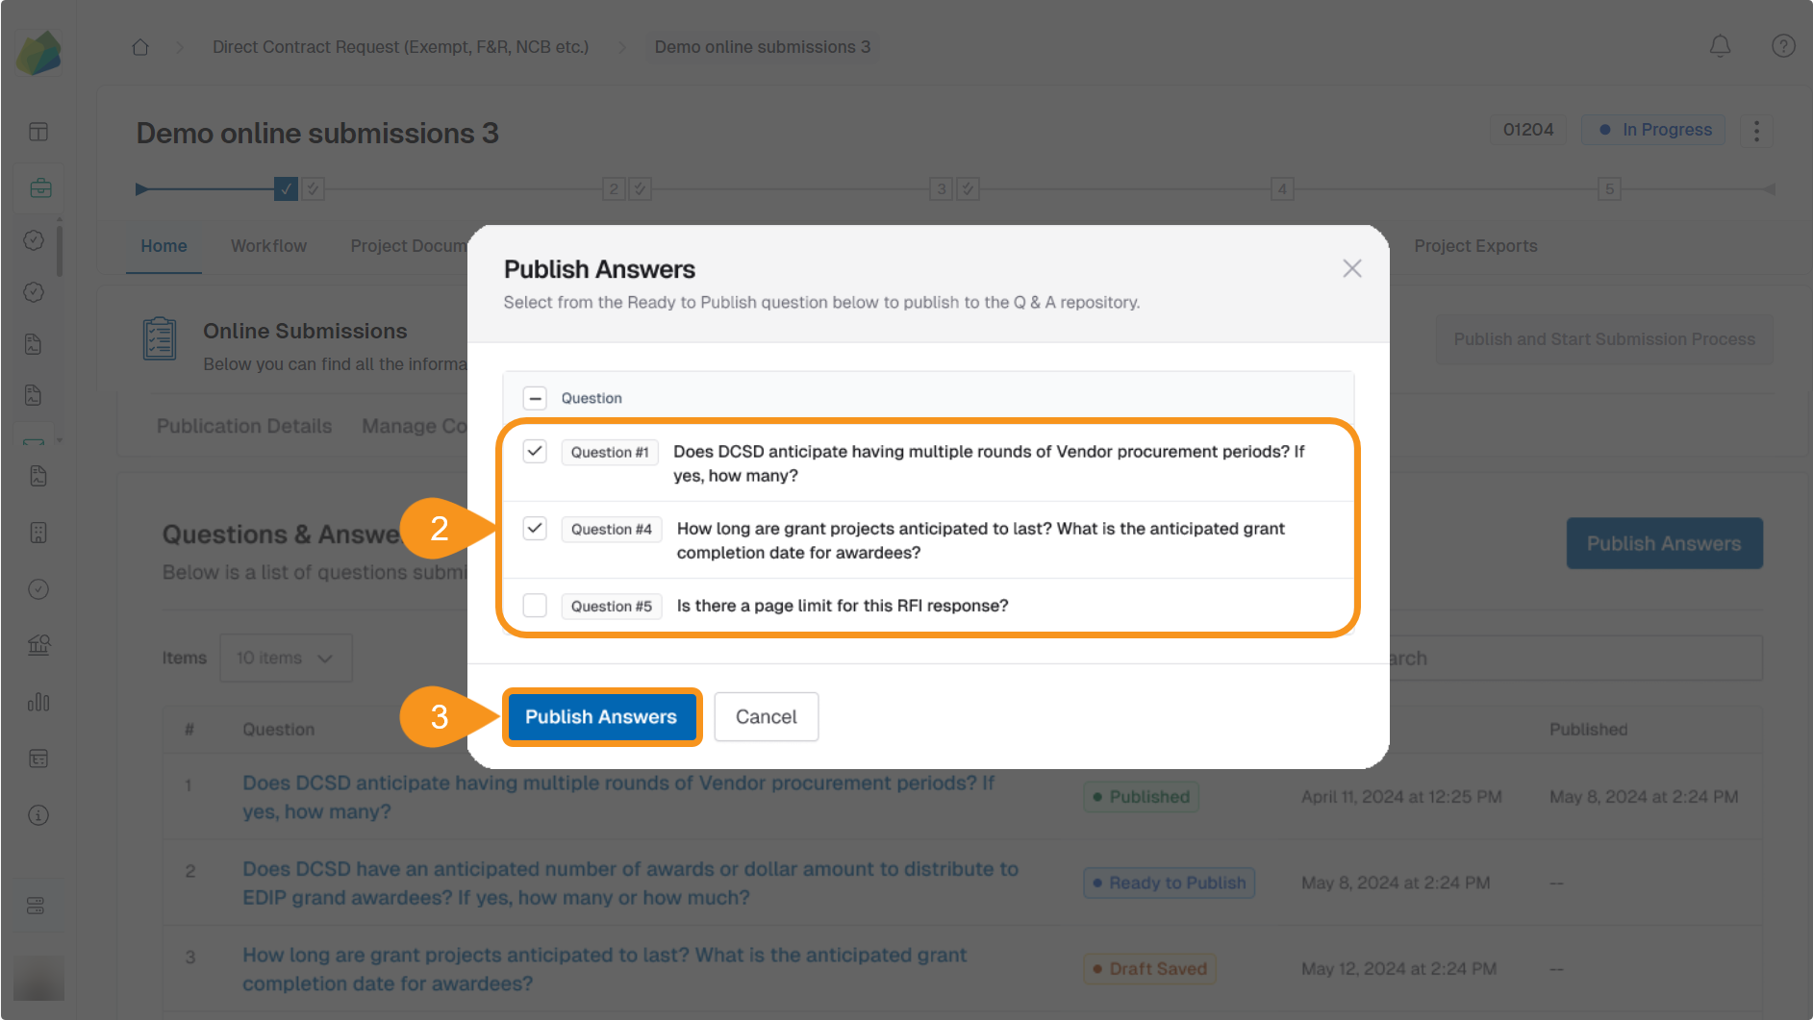The width and height of the screenshot is (1813, 1020).
Task: Click the home breadcrumb icon
Action: point(140,46)
